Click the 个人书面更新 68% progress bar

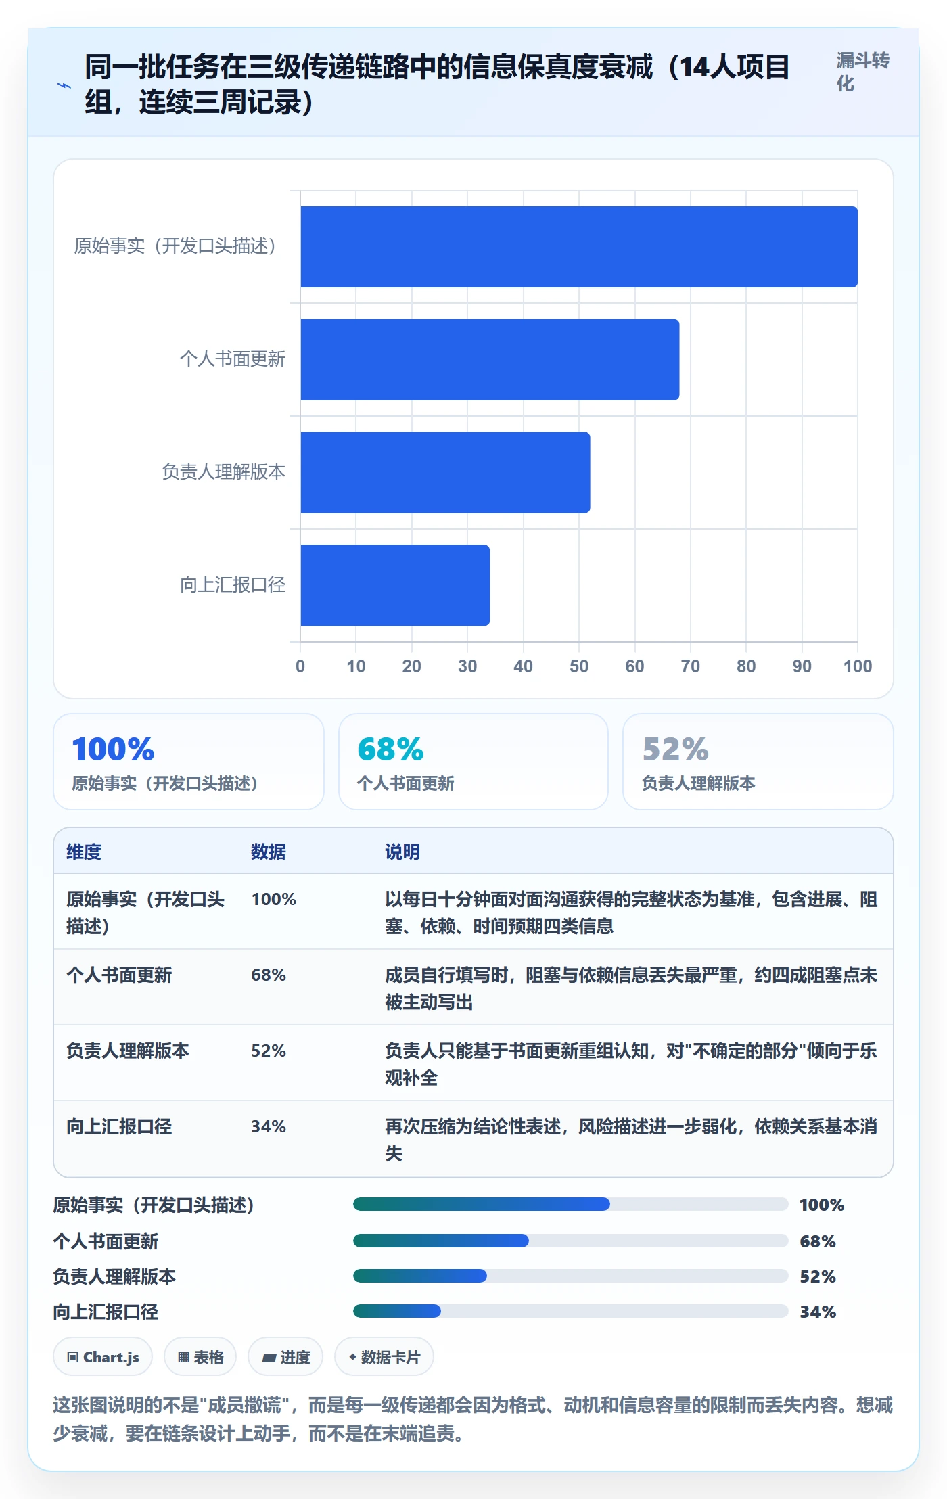click(571, 1241)
